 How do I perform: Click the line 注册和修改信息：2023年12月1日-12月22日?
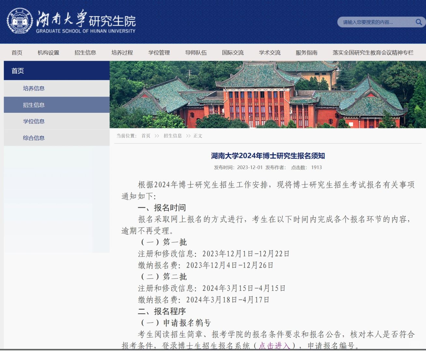click(214, 253)
